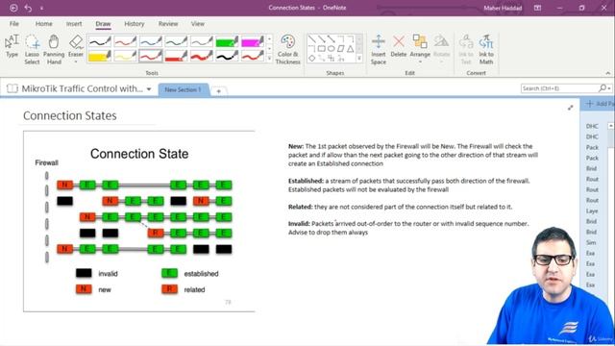Click the Ink to Text converter

(466, 49)
